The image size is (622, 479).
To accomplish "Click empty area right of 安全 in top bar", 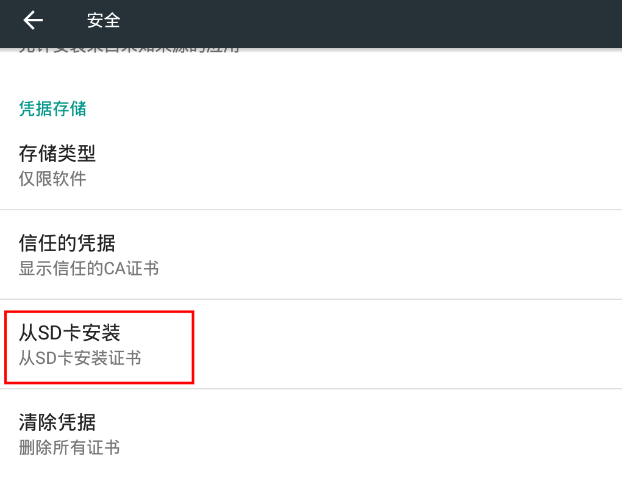I will (x=366, y=21).
